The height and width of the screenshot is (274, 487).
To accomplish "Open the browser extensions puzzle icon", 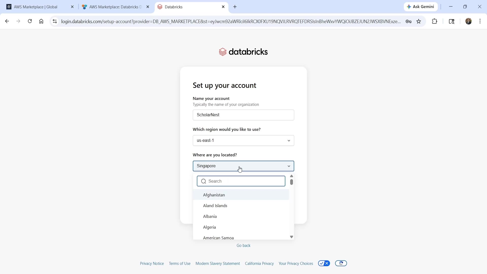I will pyautogui.click(x=435, y=22).
